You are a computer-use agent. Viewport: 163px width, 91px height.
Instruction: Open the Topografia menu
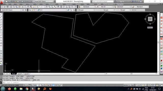pyautogui.click(x=120, y=4)
